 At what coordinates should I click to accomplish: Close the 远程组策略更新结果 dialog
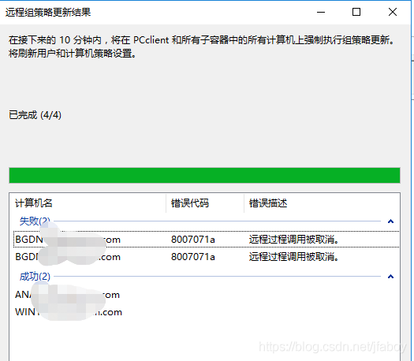(393, 12)
